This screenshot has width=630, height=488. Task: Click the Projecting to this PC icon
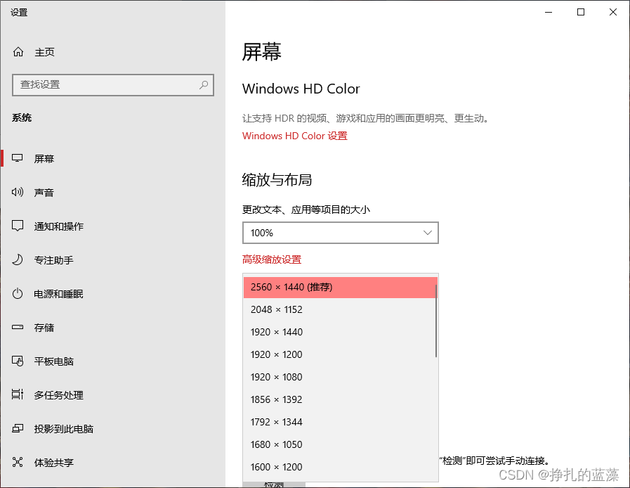tap(18, 428)
